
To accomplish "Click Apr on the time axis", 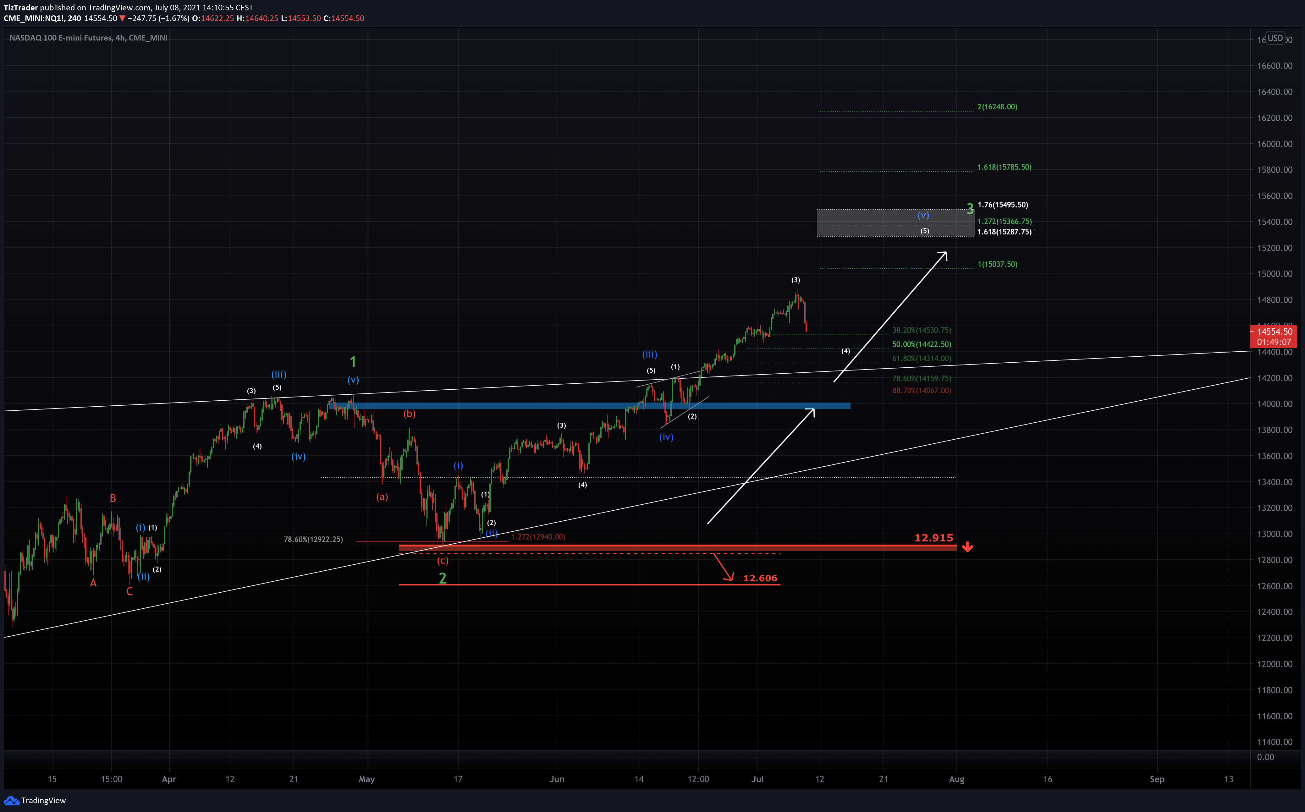I will point(169,779).
